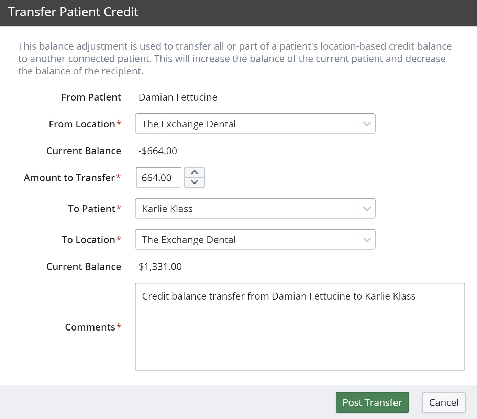Click the Transfer Patient Credit title bar
This screenshot has width=477, height=419.
74,12
